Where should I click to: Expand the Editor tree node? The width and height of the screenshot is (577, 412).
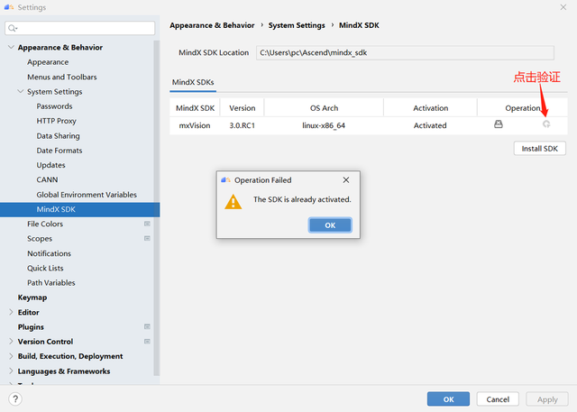click(11, 312)
